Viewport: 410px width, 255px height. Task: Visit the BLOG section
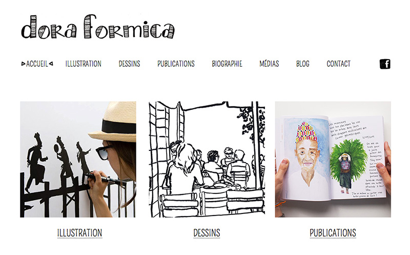[303, 64]
